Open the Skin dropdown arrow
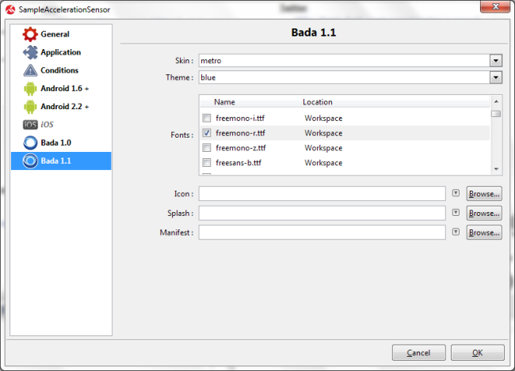Screen dimensions: 515x371 (496, 61)
